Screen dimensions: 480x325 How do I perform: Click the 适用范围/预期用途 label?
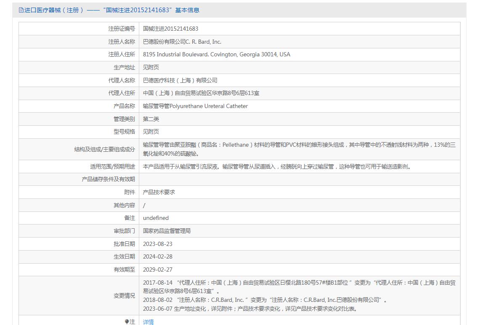pos(112,167)
